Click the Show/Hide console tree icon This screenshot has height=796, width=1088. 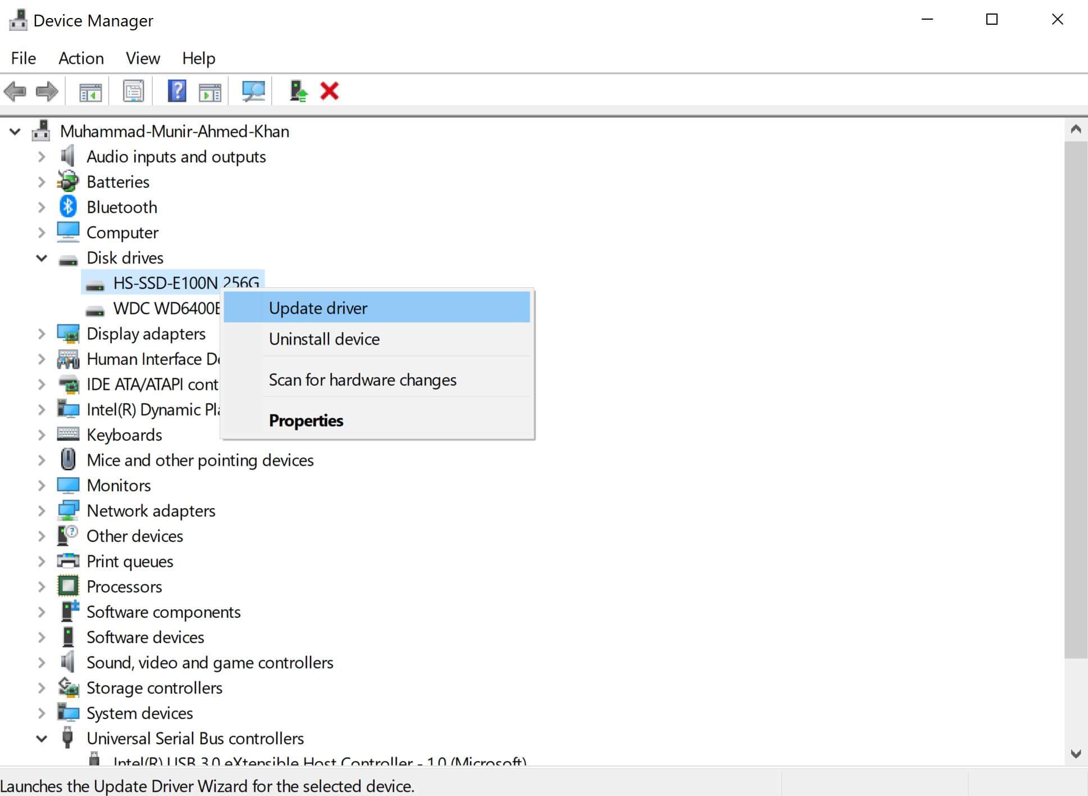pos(90,91)
